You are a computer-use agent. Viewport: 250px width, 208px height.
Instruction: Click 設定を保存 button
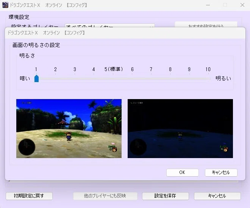(165, 196)
